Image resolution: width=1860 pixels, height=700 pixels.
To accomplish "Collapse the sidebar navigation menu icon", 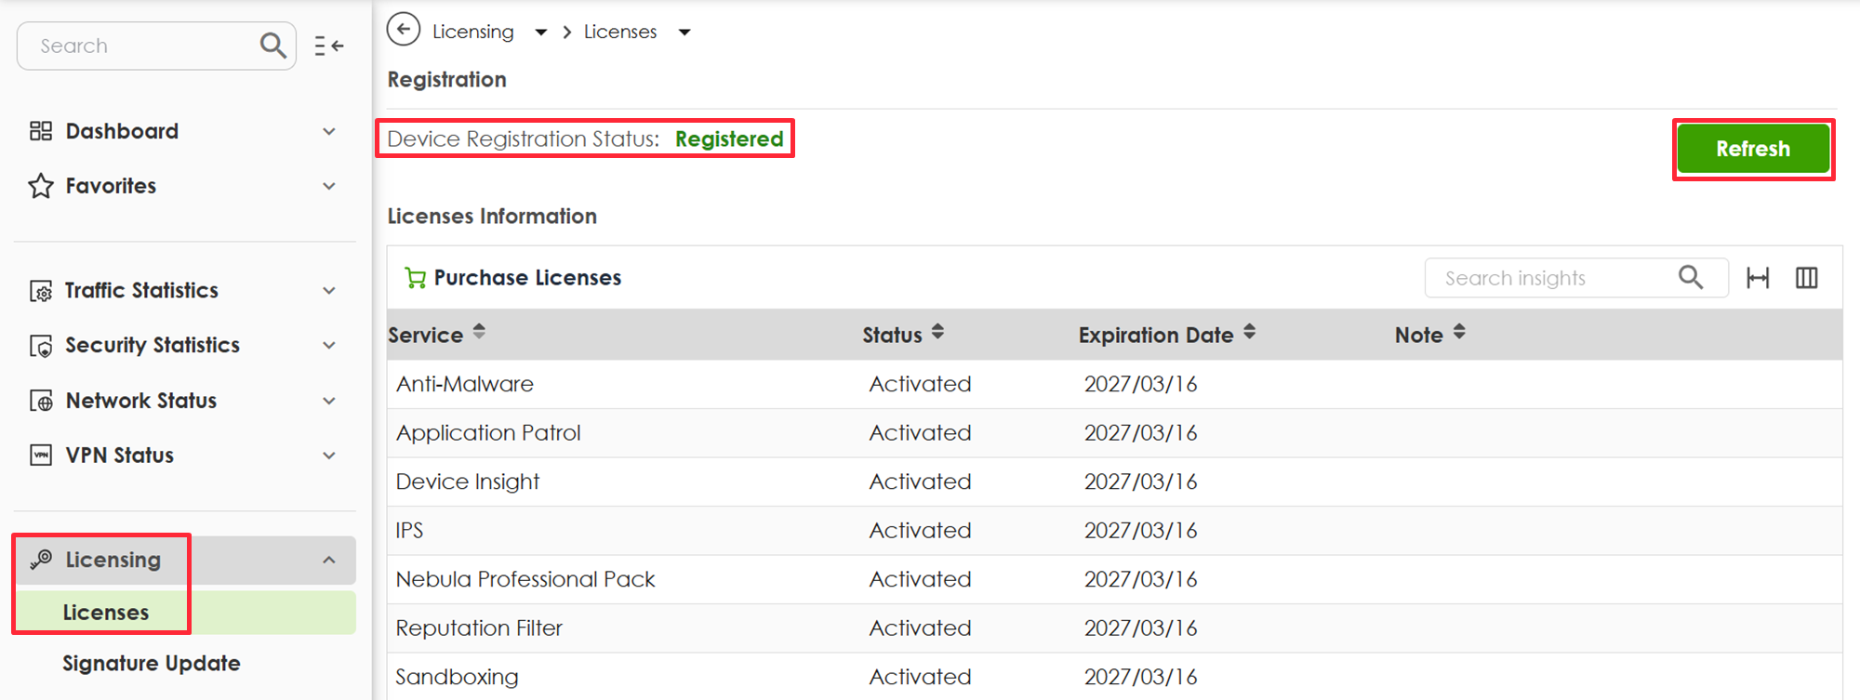I will [x=328, y=46].
